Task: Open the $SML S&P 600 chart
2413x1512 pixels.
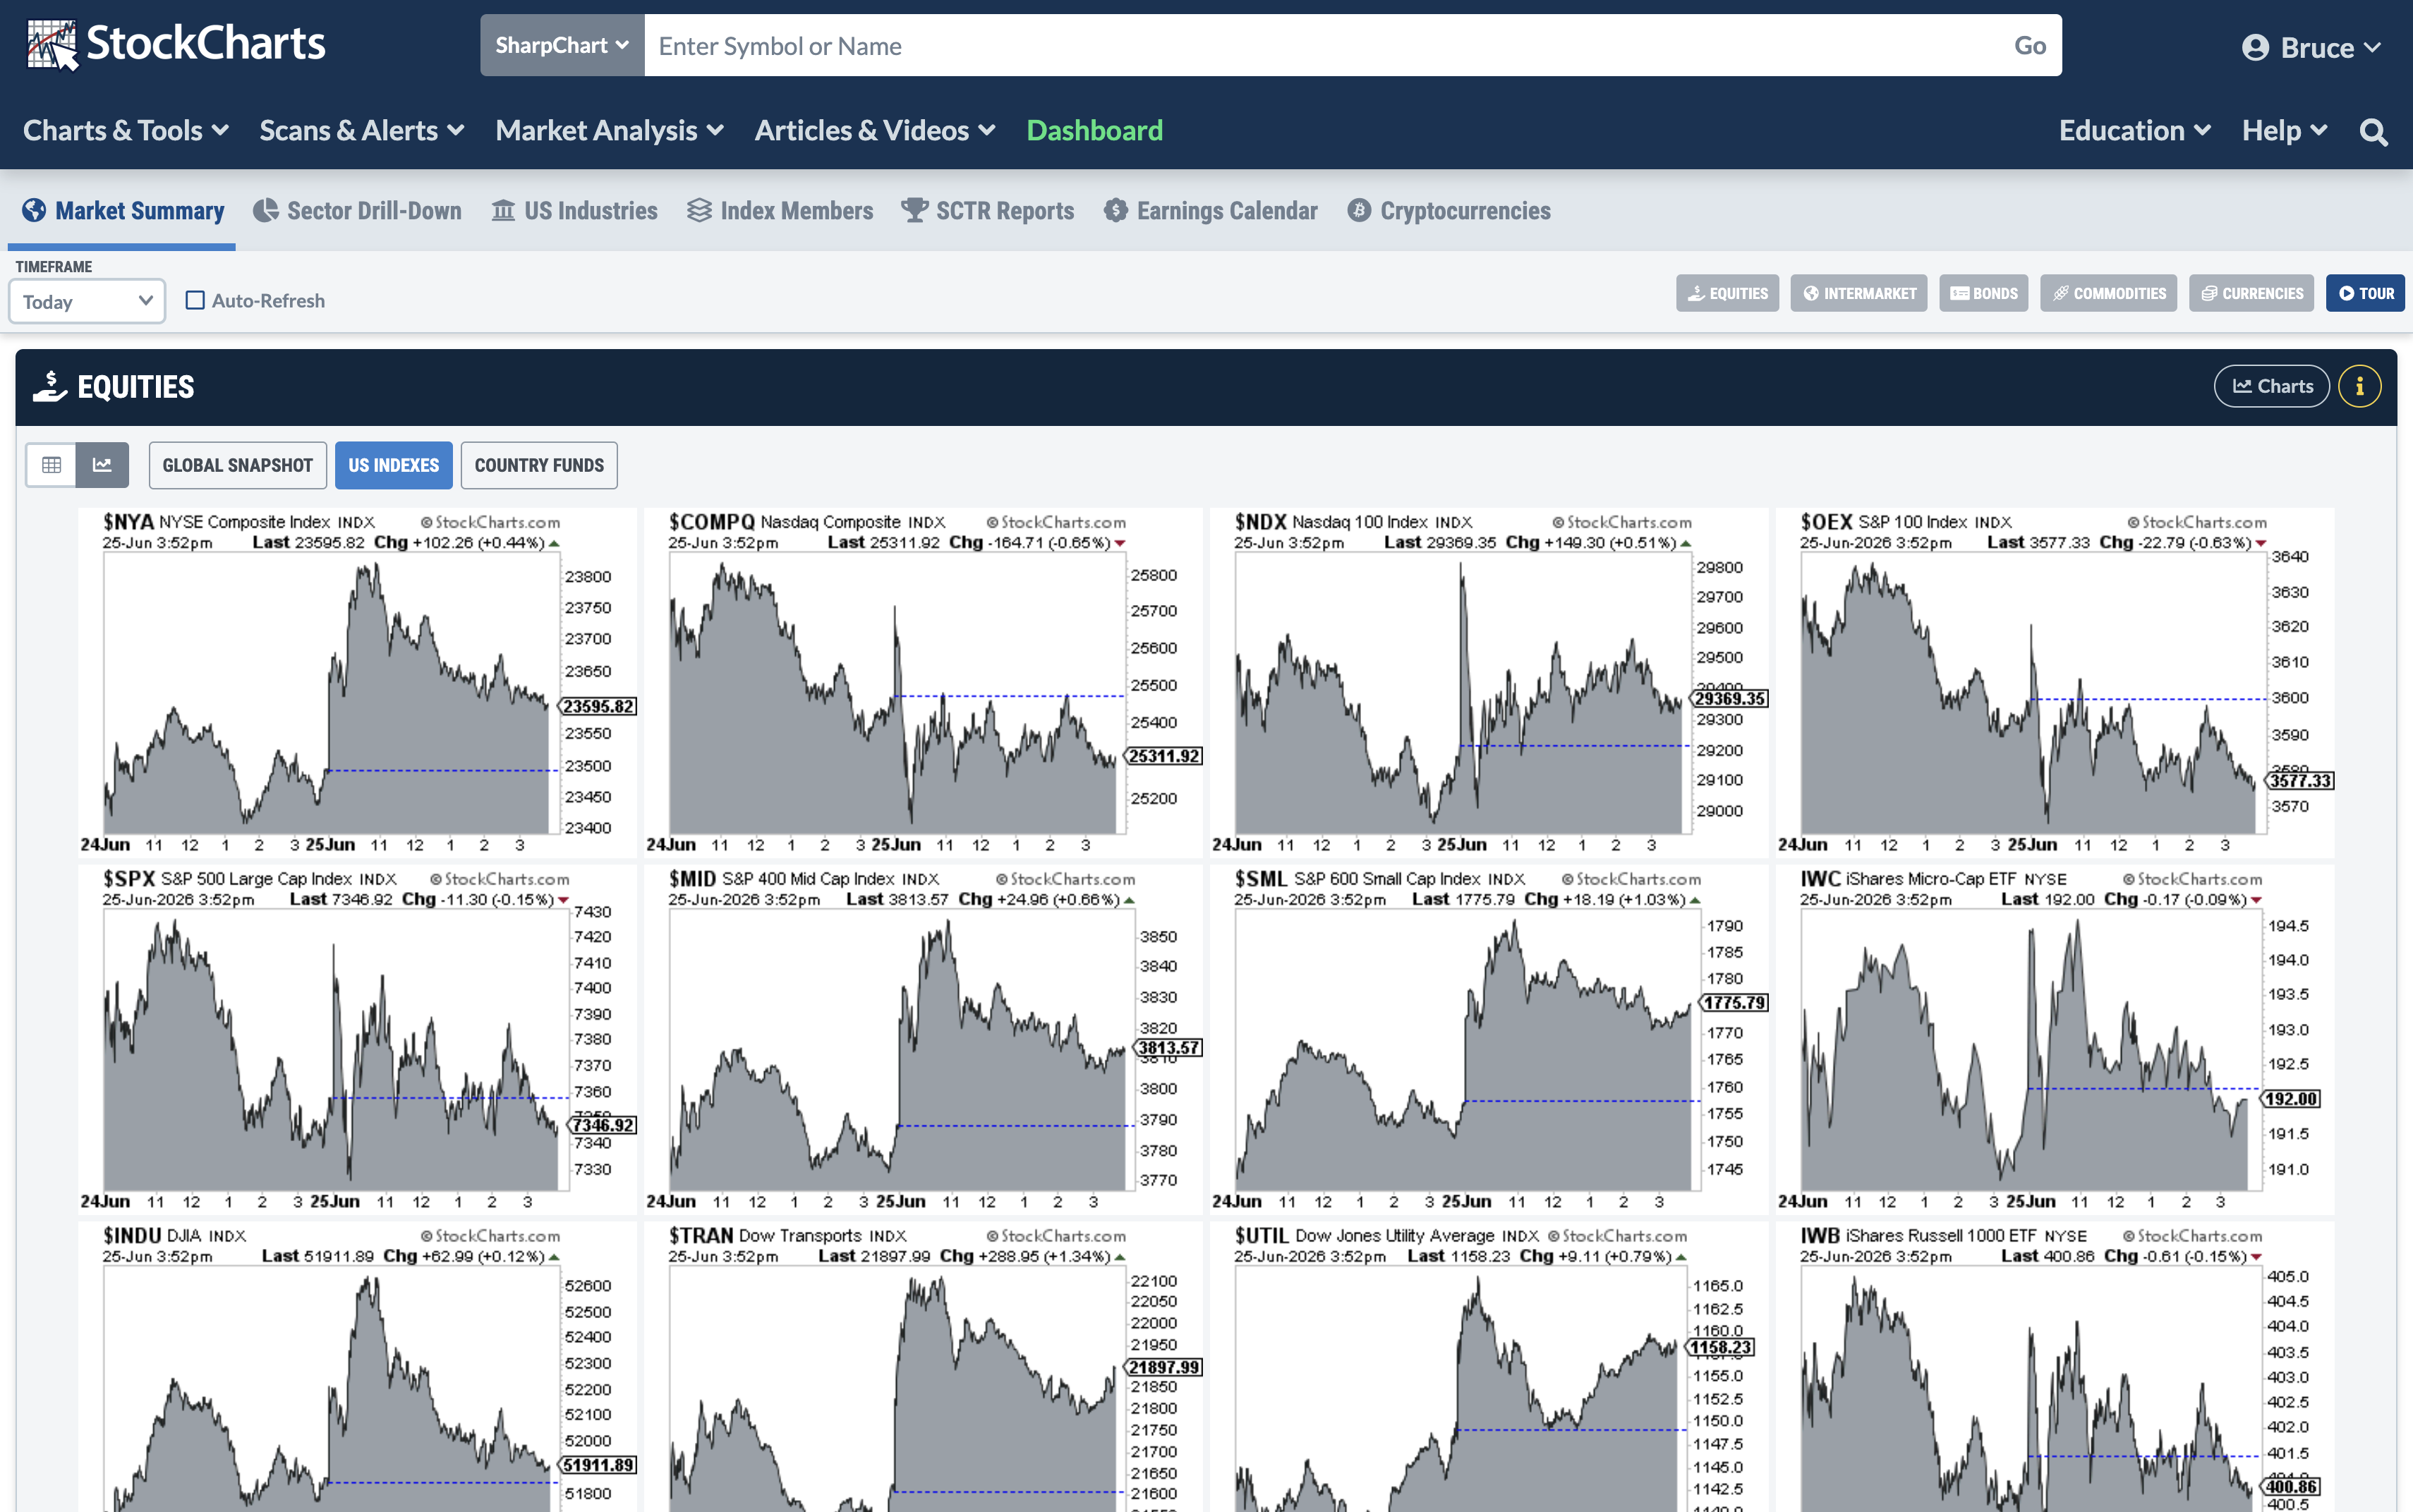Action: tap(1489, 1039)
